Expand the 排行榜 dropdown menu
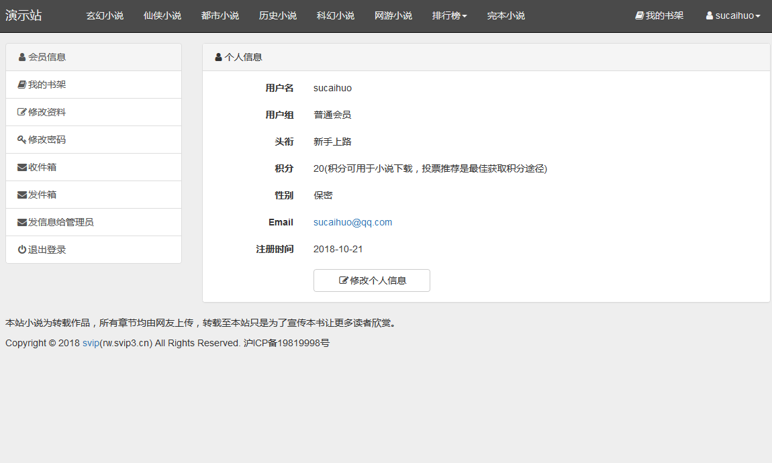Viewport: 772px width, 463px height. pyautogui.click(x=449, y=15)
